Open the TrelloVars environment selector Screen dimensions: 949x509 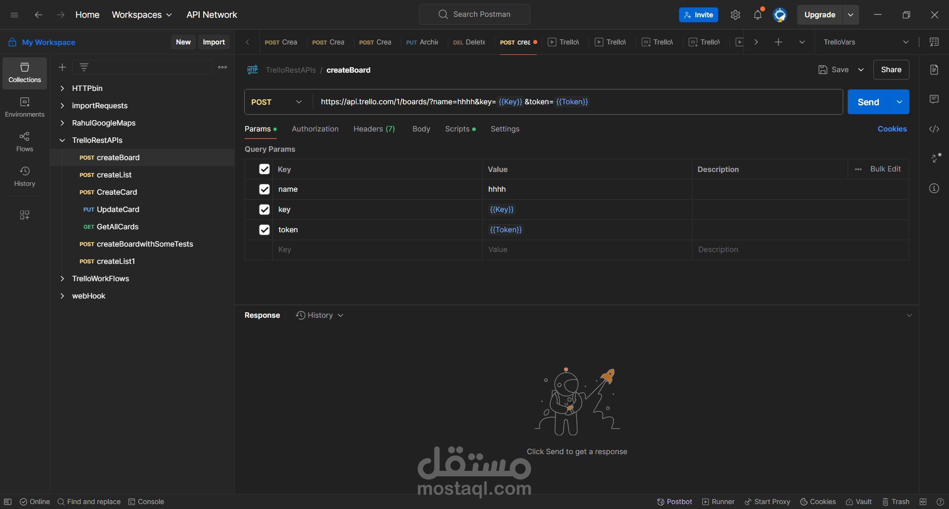coord(866,42)
